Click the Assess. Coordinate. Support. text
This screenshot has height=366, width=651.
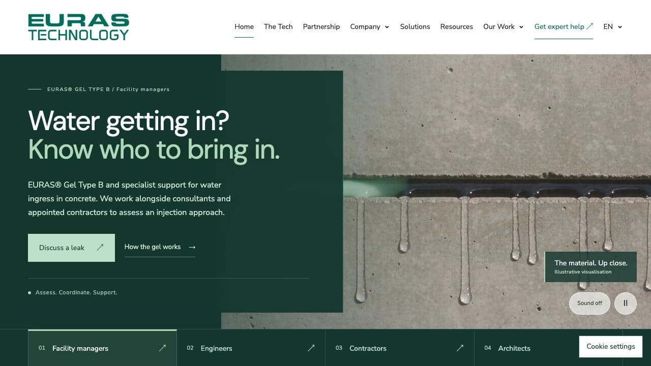point(76,292)
